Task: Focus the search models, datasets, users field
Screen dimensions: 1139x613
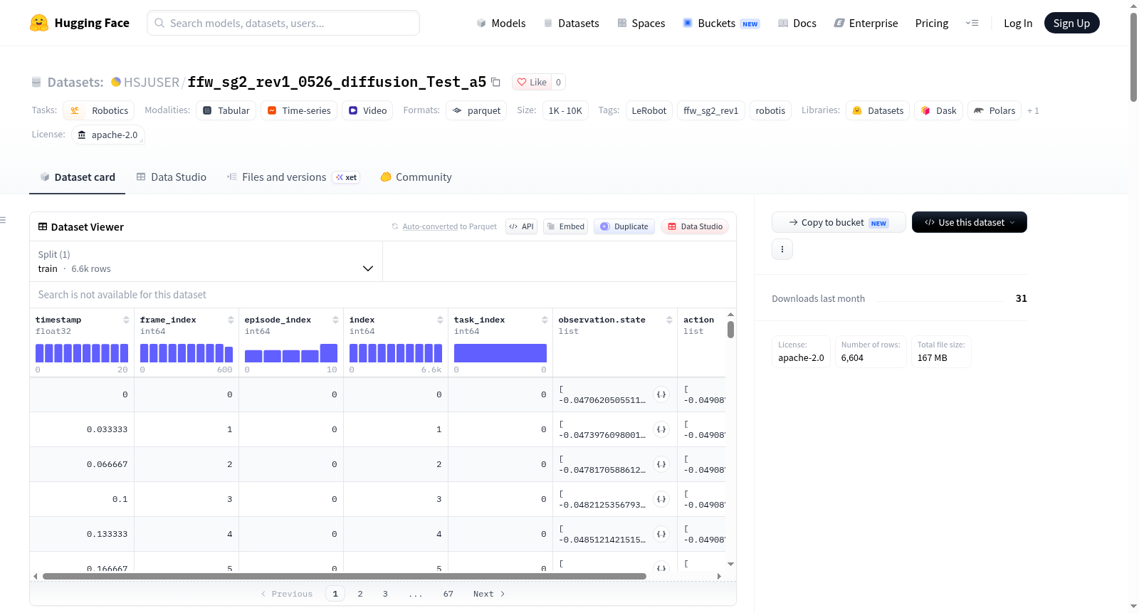Action: click(x=283, y=23)
